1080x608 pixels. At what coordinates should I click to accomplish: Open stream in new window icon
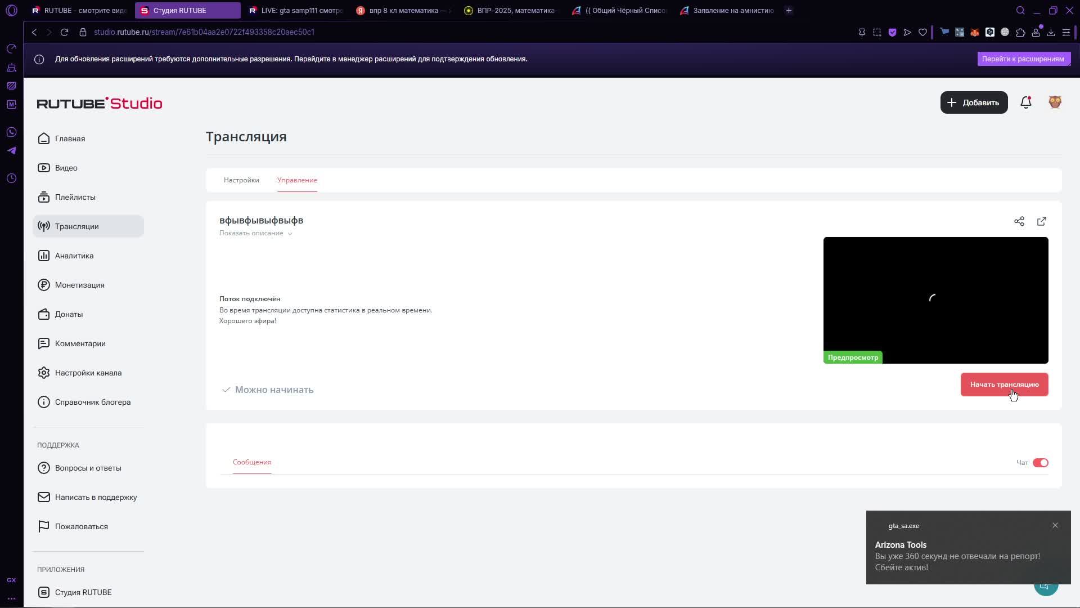point(1042,221)
